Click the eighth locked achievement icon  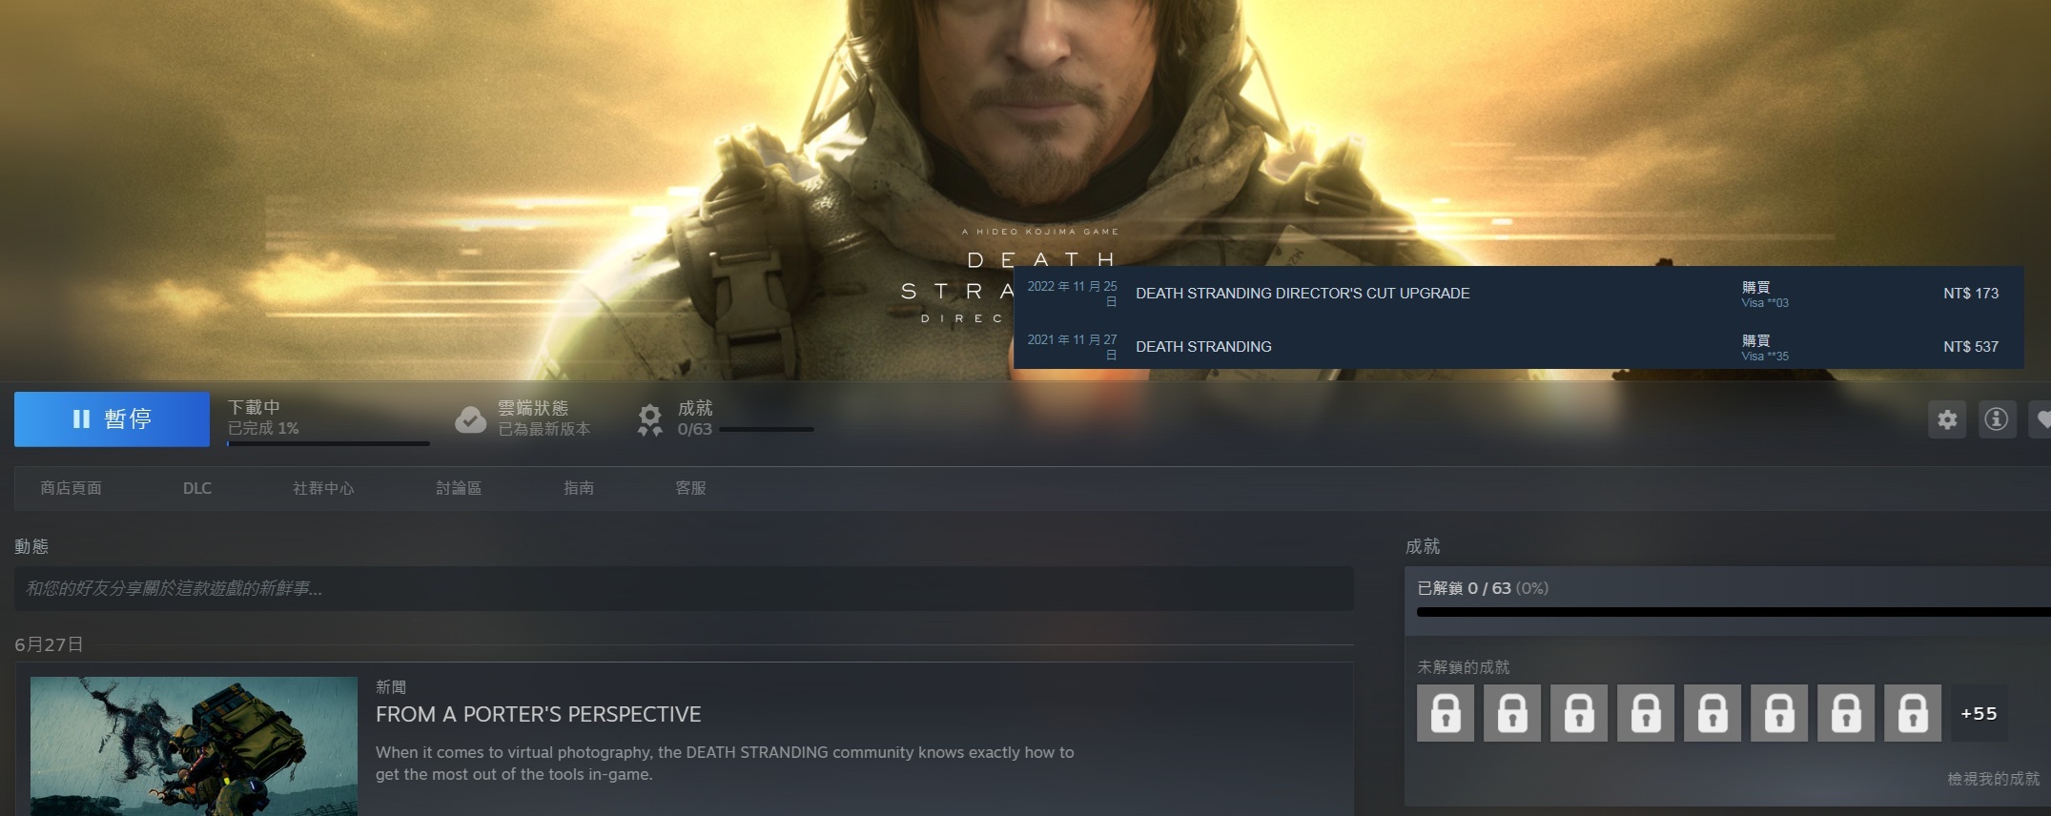[x=1913, y=713]
